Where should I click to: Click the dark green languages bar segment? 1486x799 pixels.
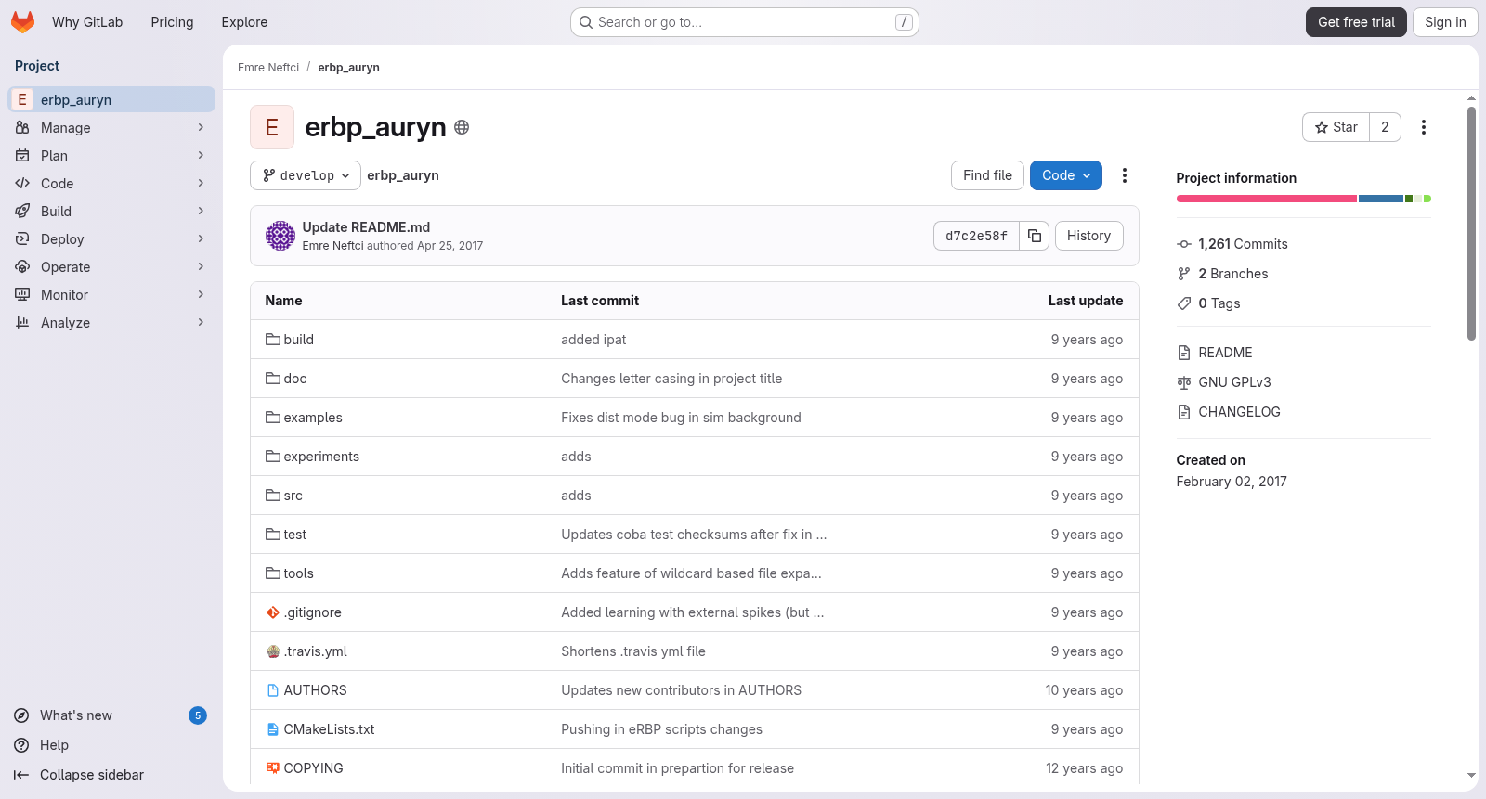click(1409, 199)
